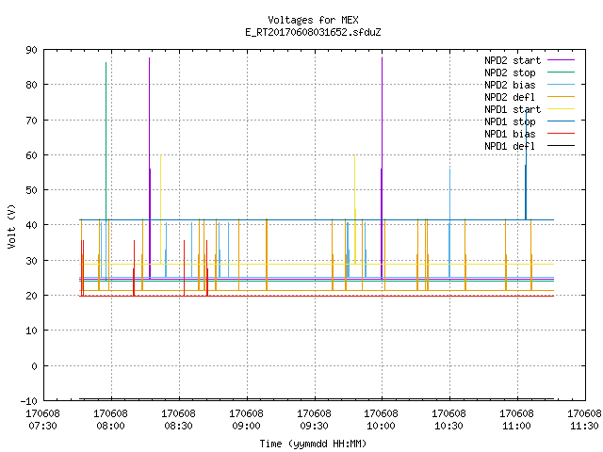Click the y-axis tick label -10

pos(29,402)
